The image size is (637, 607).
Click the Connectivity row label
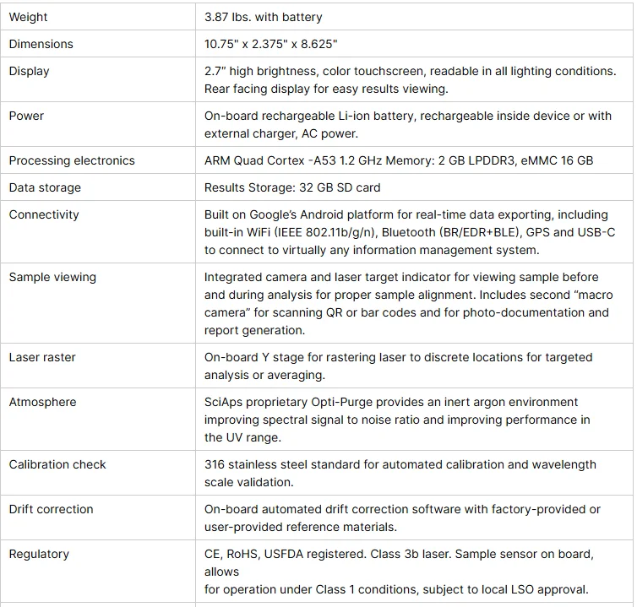coord(44,214)
